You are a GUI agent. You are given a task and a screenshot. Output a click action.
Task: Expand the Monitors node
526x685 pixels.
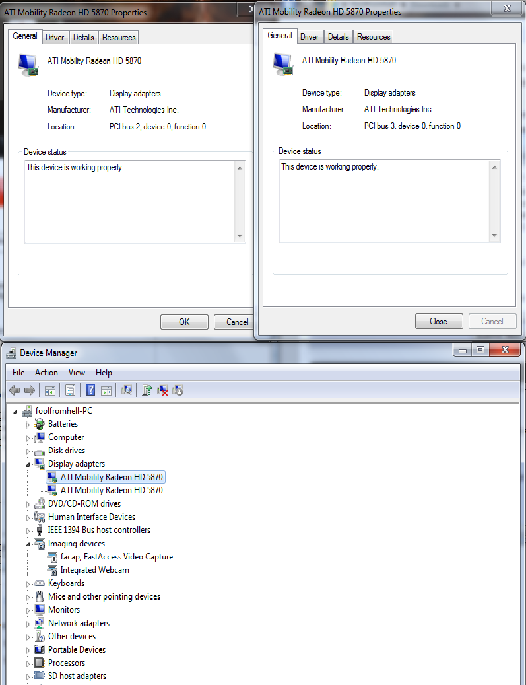pyautogui.click(x=28, y=610)
